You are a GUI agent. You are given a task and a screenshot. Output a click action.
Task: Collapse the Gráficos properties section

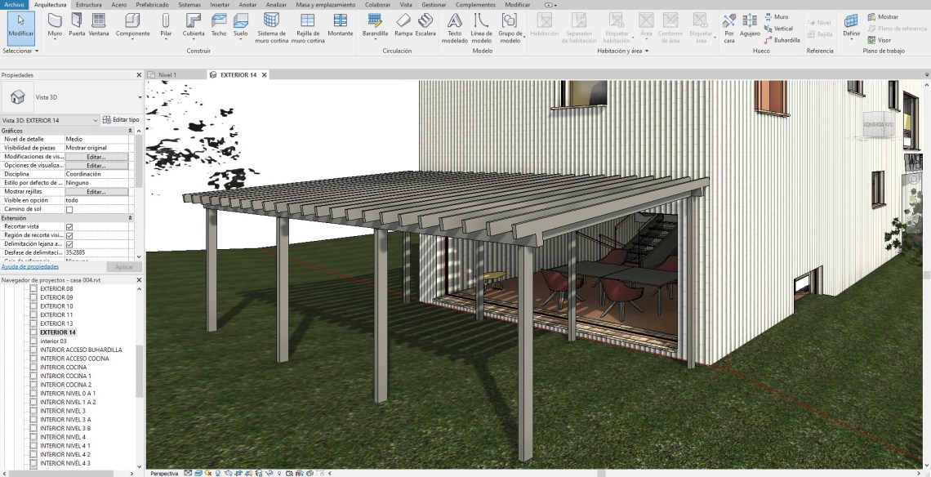(x=131, y=130)
